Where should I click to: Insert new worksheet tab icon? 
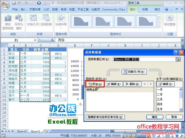click(x=46, y=131)
